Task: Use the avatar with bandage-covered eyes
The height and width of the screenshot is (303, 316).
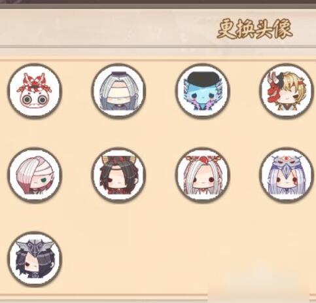Action: (118, 91)
